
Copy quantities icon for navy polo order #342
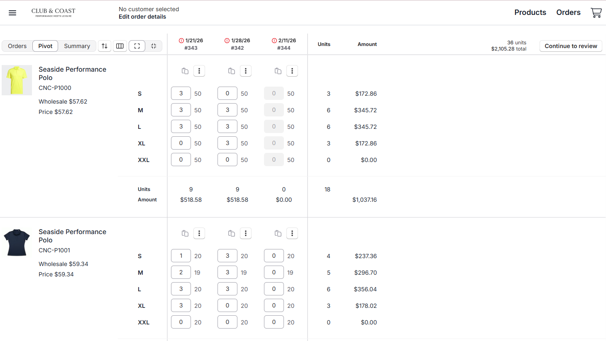[232, 234]
